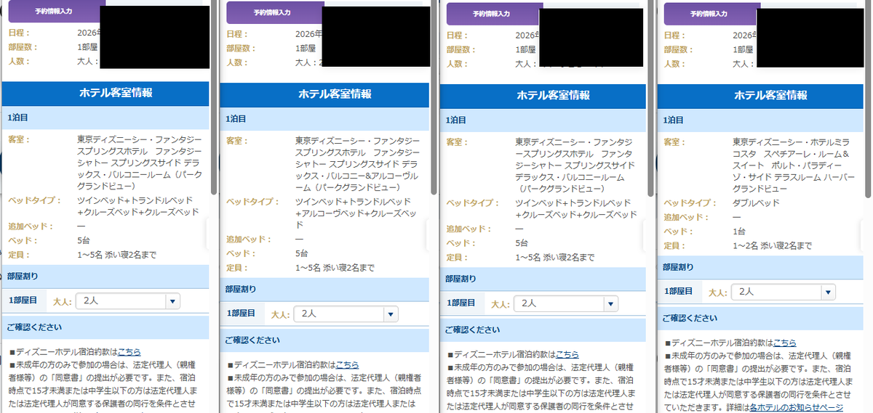Click the ダブルベッド bed type value
This screenshot has height=413, width=873.
tap(757, 203)
